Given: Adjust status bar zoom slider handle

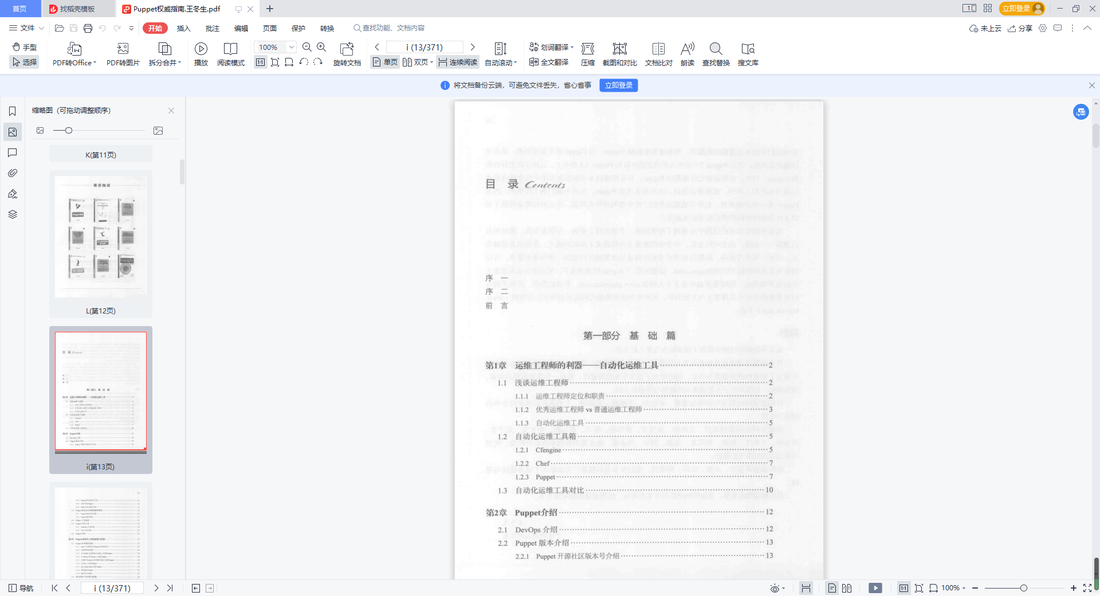Looking at the screenshot, I should (1023, 588).
